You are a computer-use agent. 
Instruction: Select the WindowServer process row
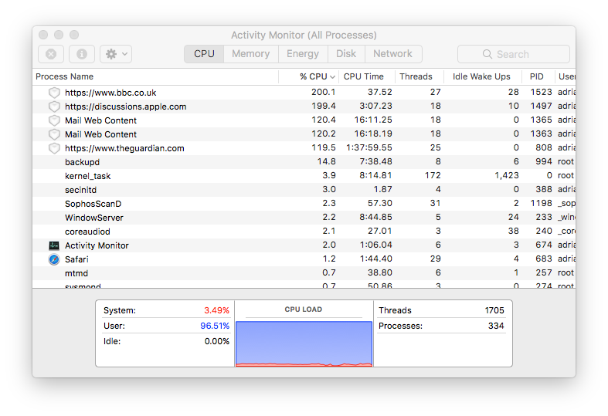[x=304, y=218]
